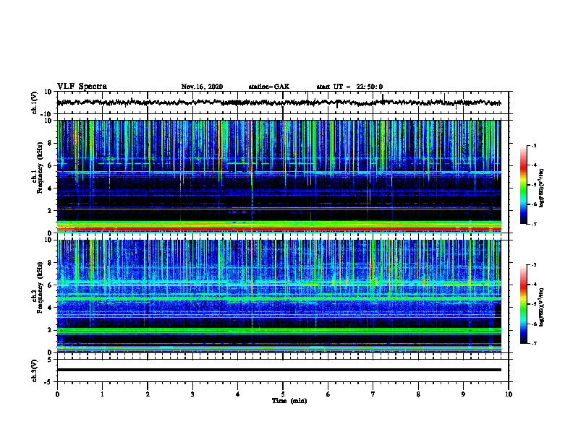
Task: Click the ch.1 spectrogram color scale bar
Action: pyautogui.click(x=523, y=185)
